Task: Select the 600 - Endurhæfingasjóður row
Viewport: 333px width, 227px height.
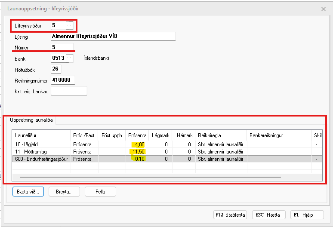Action: (41, 159)
